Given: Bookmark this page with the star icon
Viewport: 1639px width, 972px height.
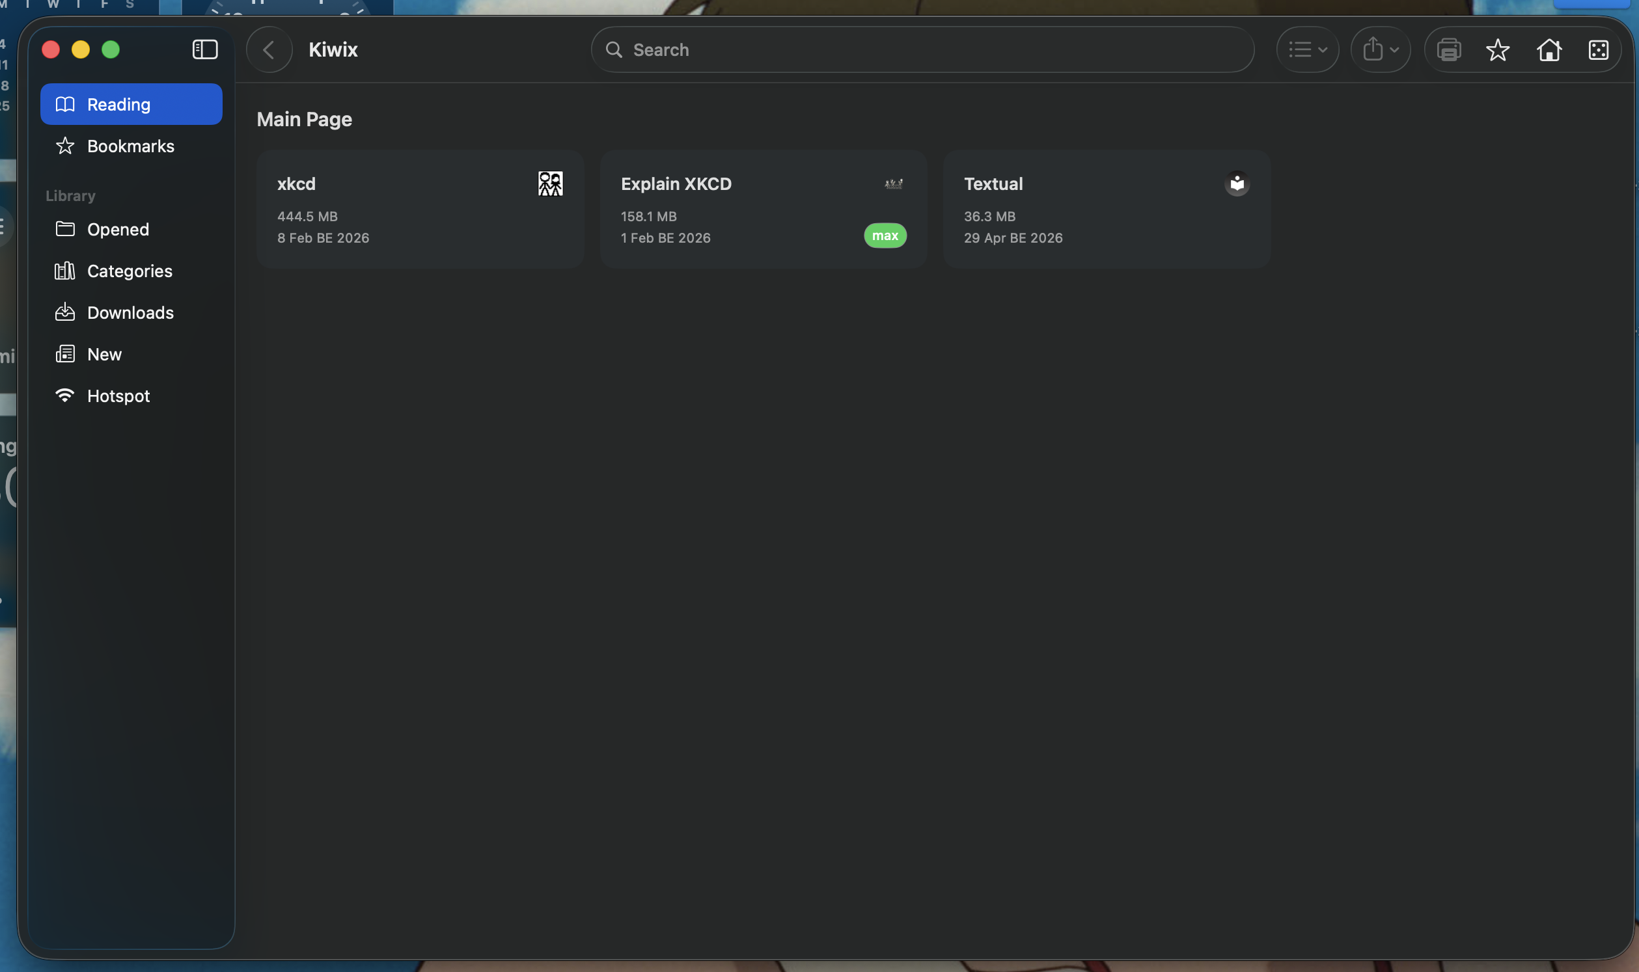Looking at the screenshot, I should tap(1498, 50).
